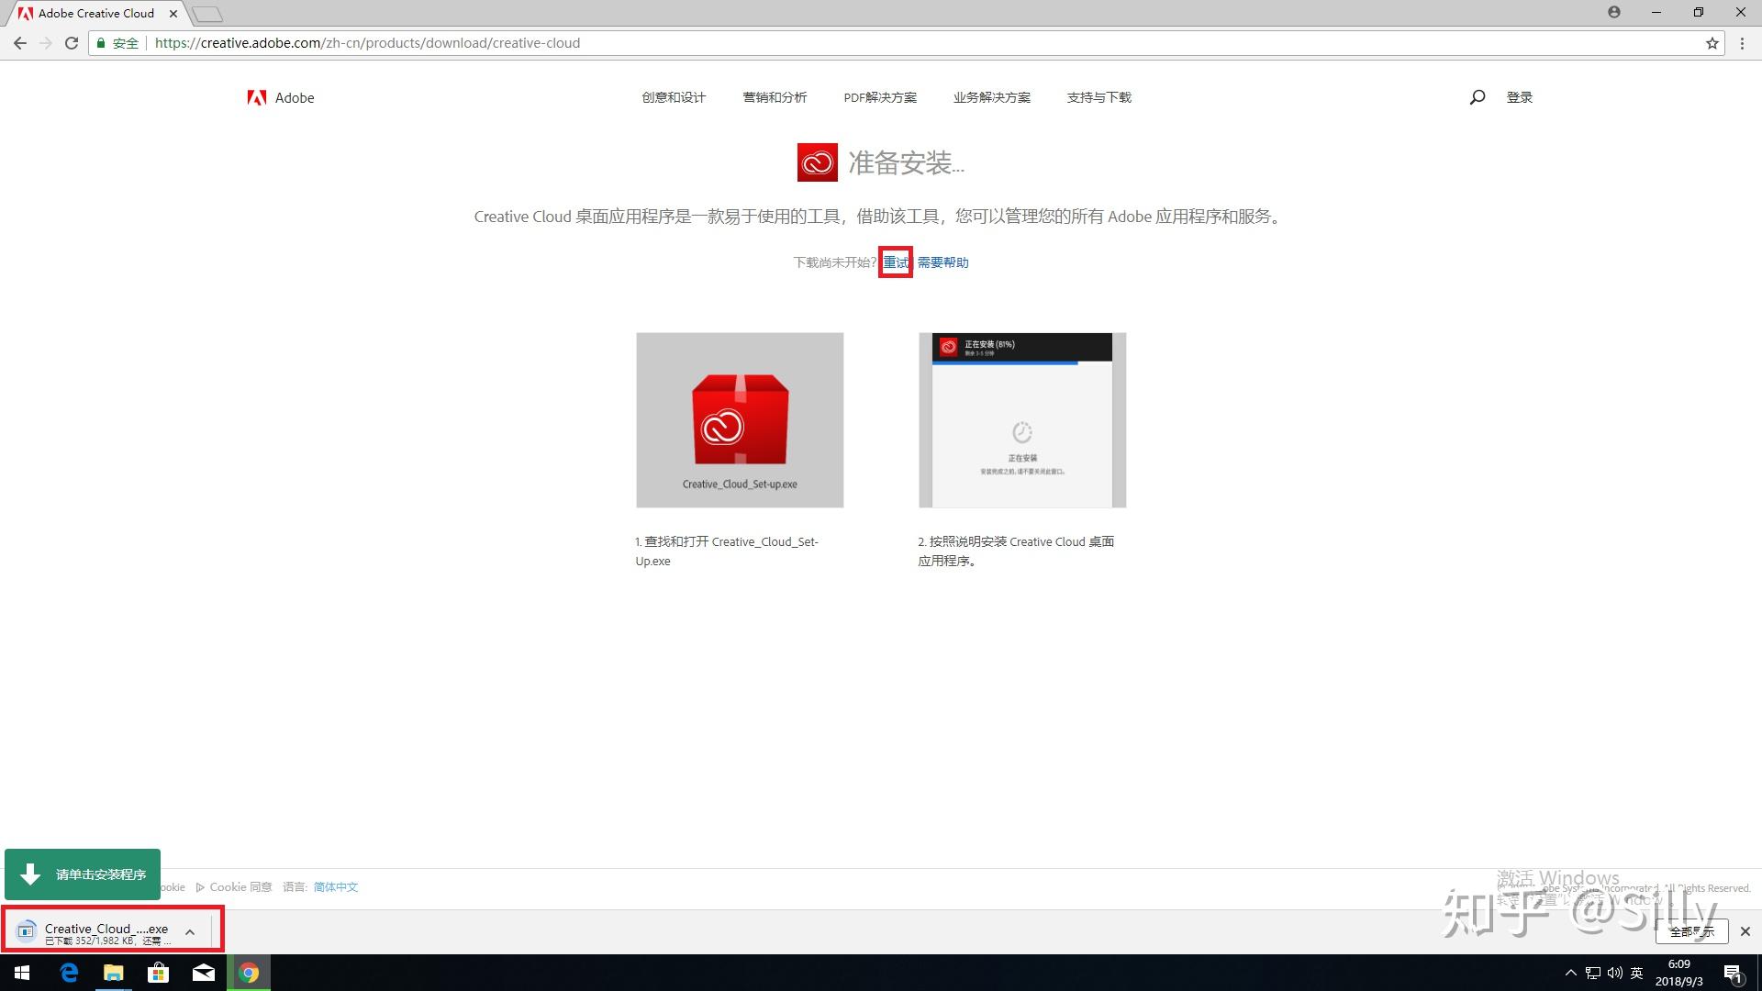The width and height of the screenshot is (1762, 991).
Task: Click 全部显示 to show all downloads
Action: (x=1692, y=931)
